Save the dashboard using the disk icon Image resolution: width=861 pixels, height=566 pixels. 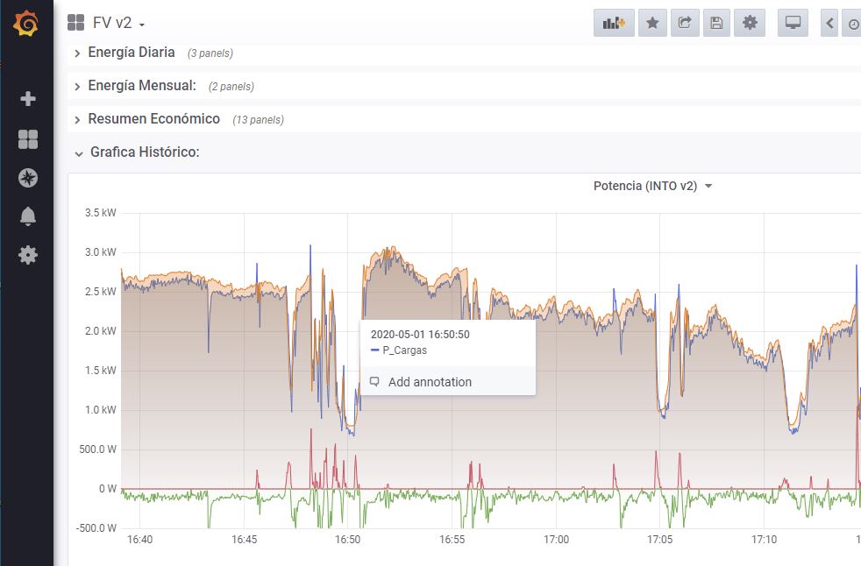tap(715, 23)
